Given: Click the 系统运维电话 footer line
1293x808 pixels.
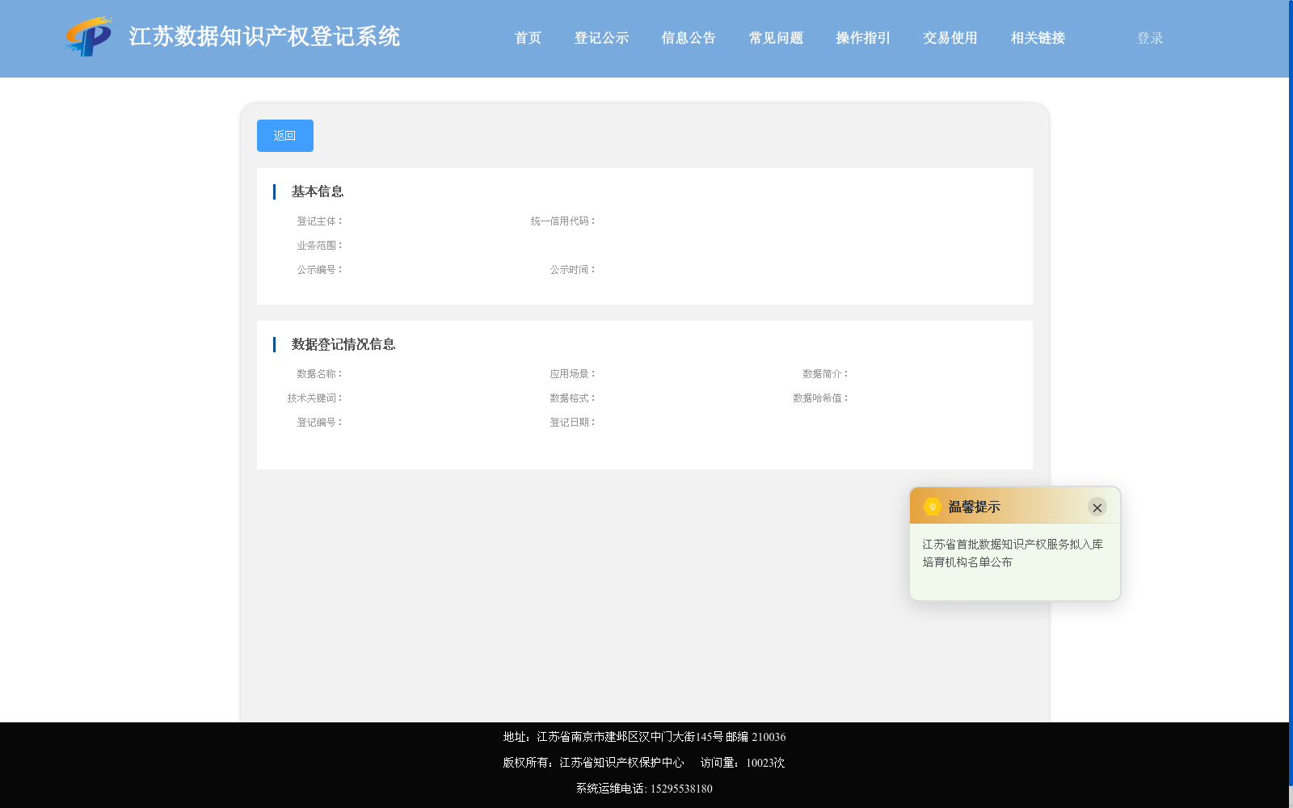Looking at the screenshot, I should (x=644, y=789).
